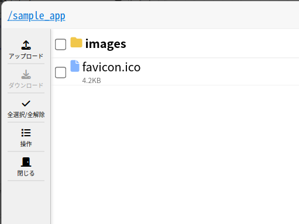Click empty area below the file list
The image size is (299, 224).
pos(175,154)
